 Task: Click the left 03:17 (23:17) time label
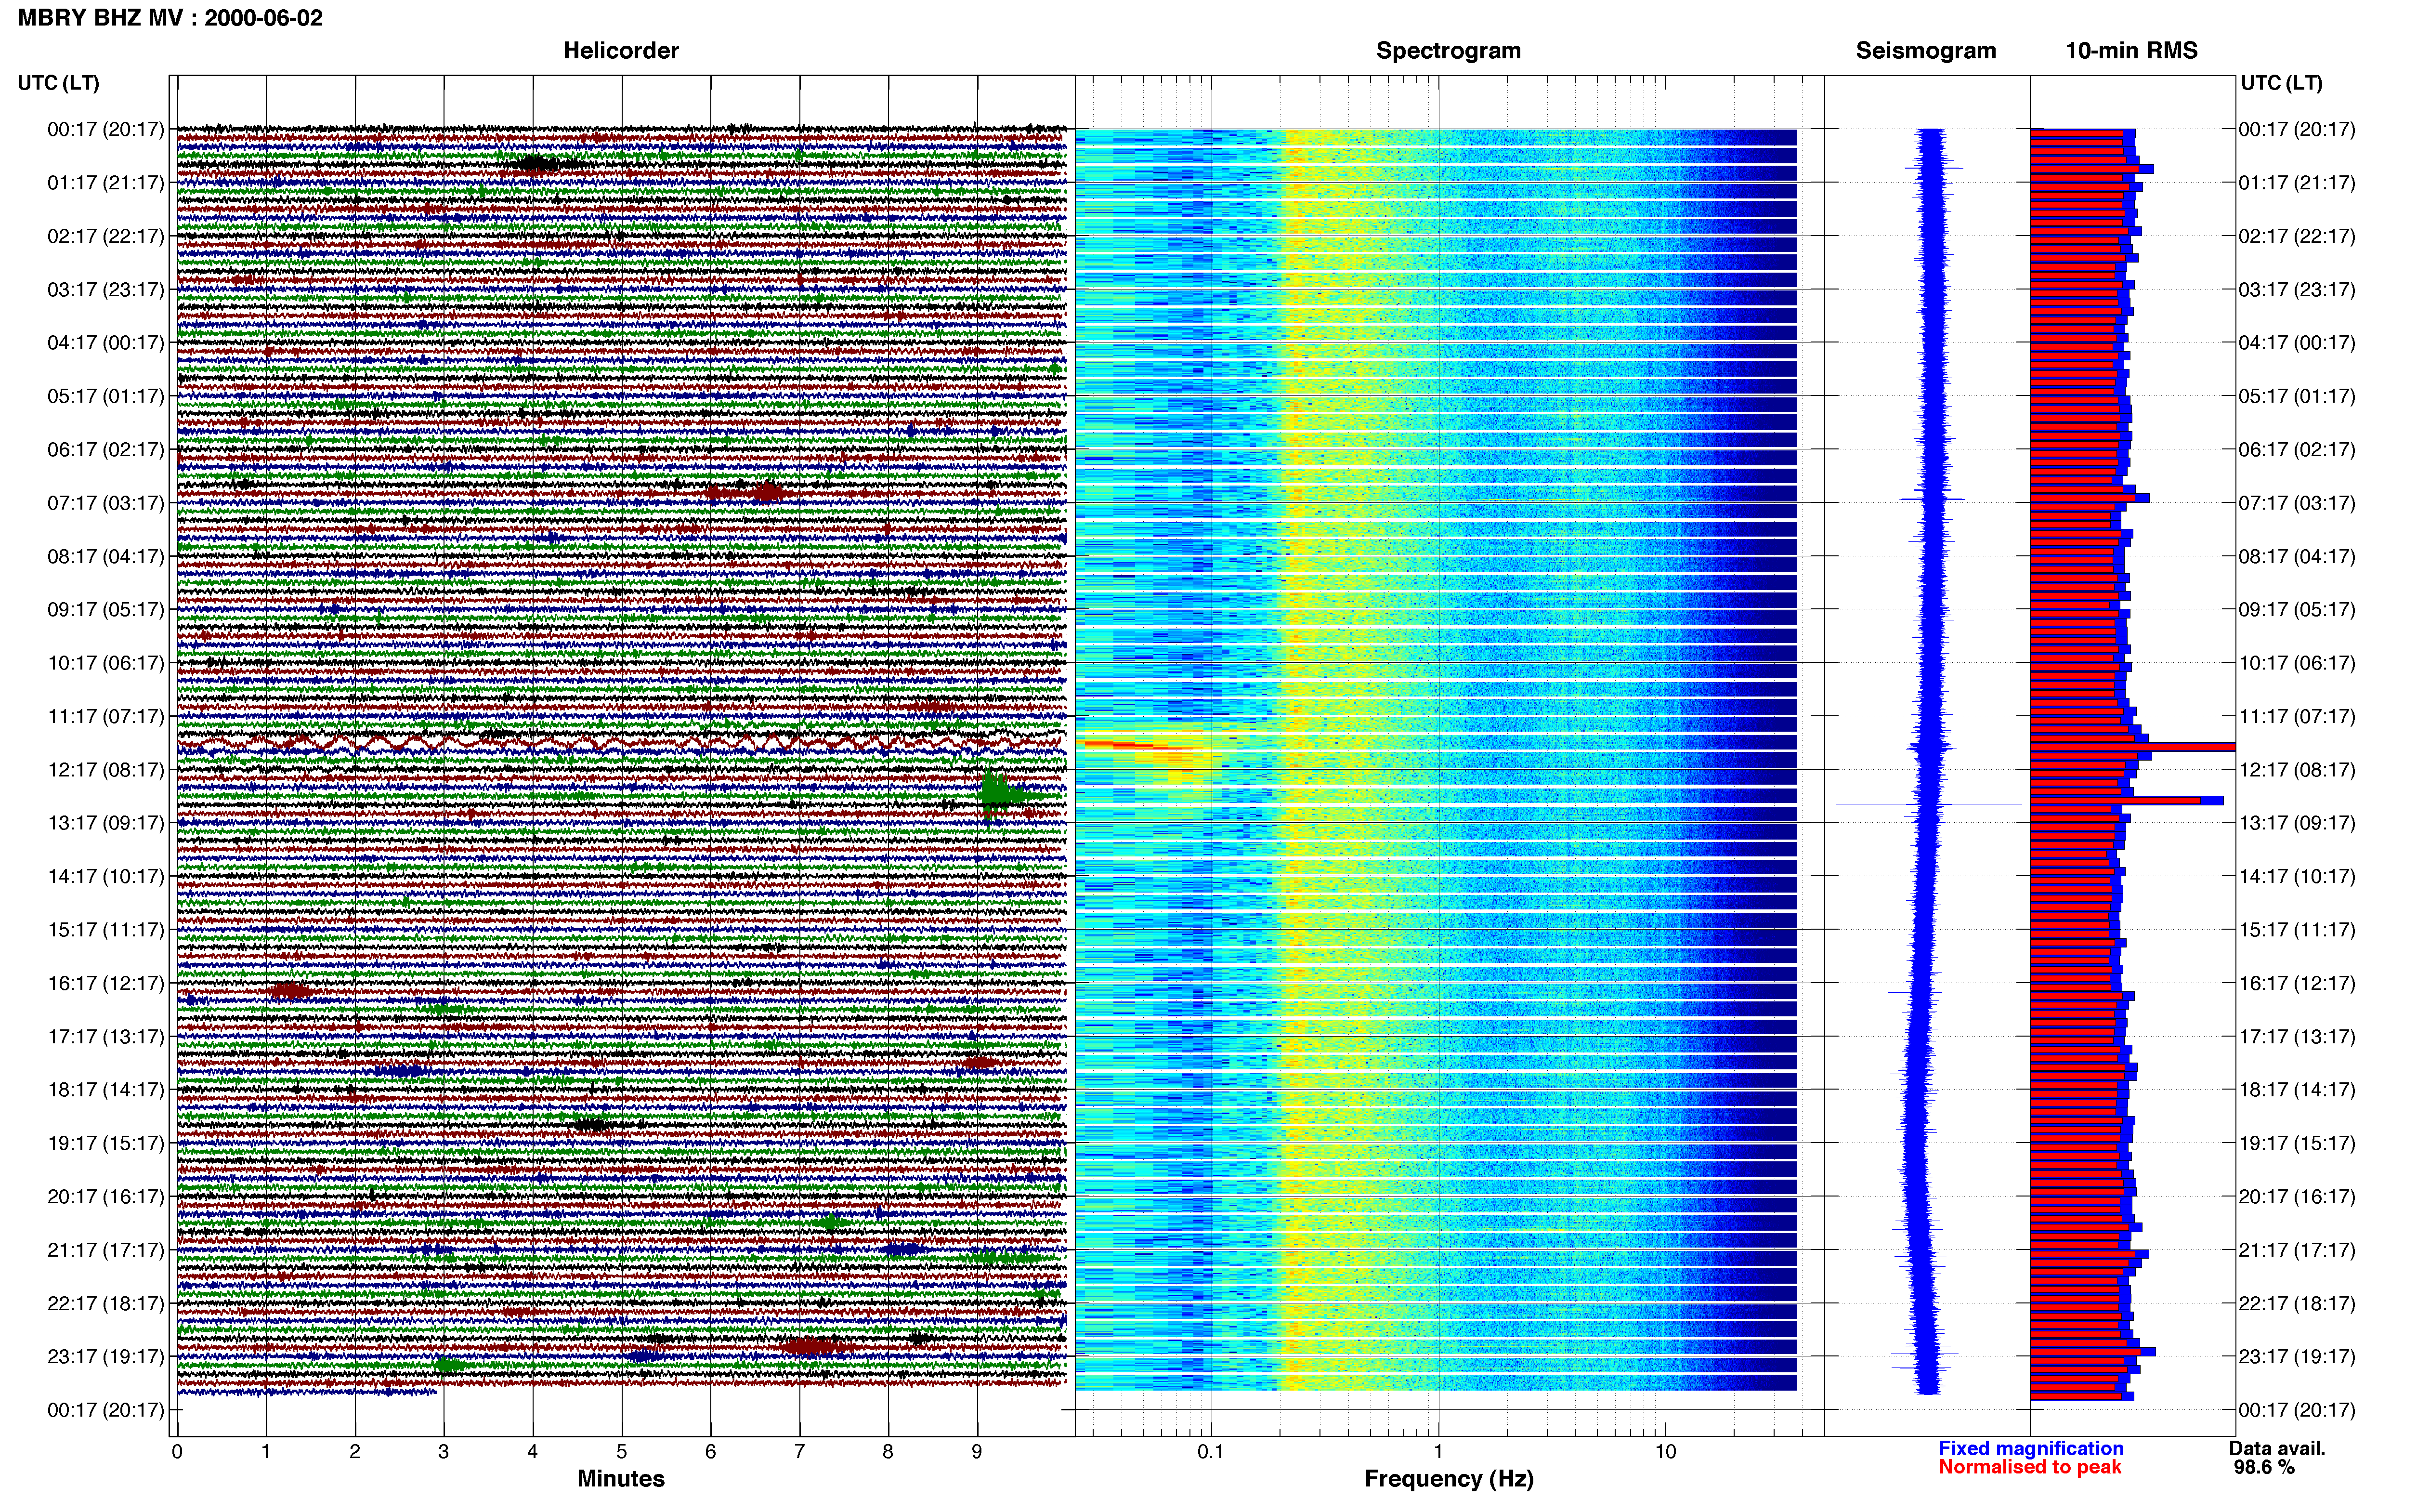coord(106,290)
